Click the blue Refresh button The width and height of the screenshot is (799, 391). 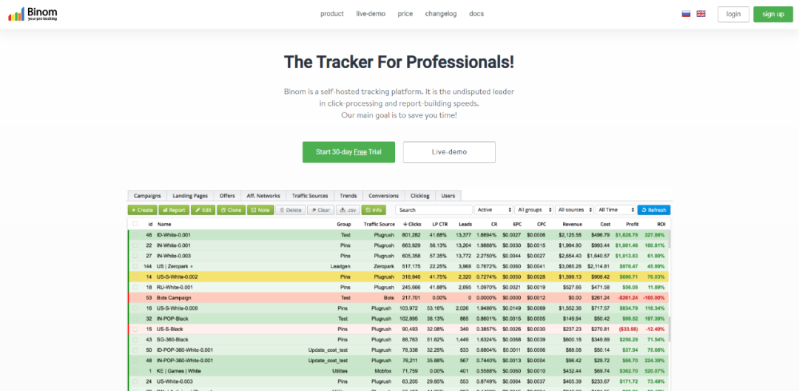point(654,210)
